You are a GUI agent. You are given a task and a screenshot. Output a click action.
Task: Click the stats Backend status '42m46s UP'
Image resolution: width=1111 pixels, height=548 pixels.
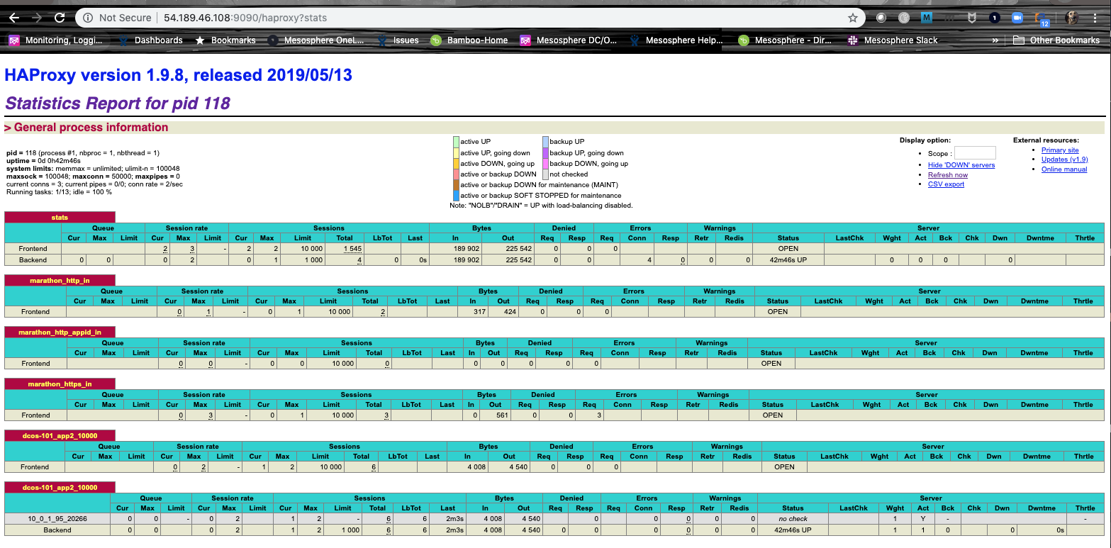[x=787, y=260]
